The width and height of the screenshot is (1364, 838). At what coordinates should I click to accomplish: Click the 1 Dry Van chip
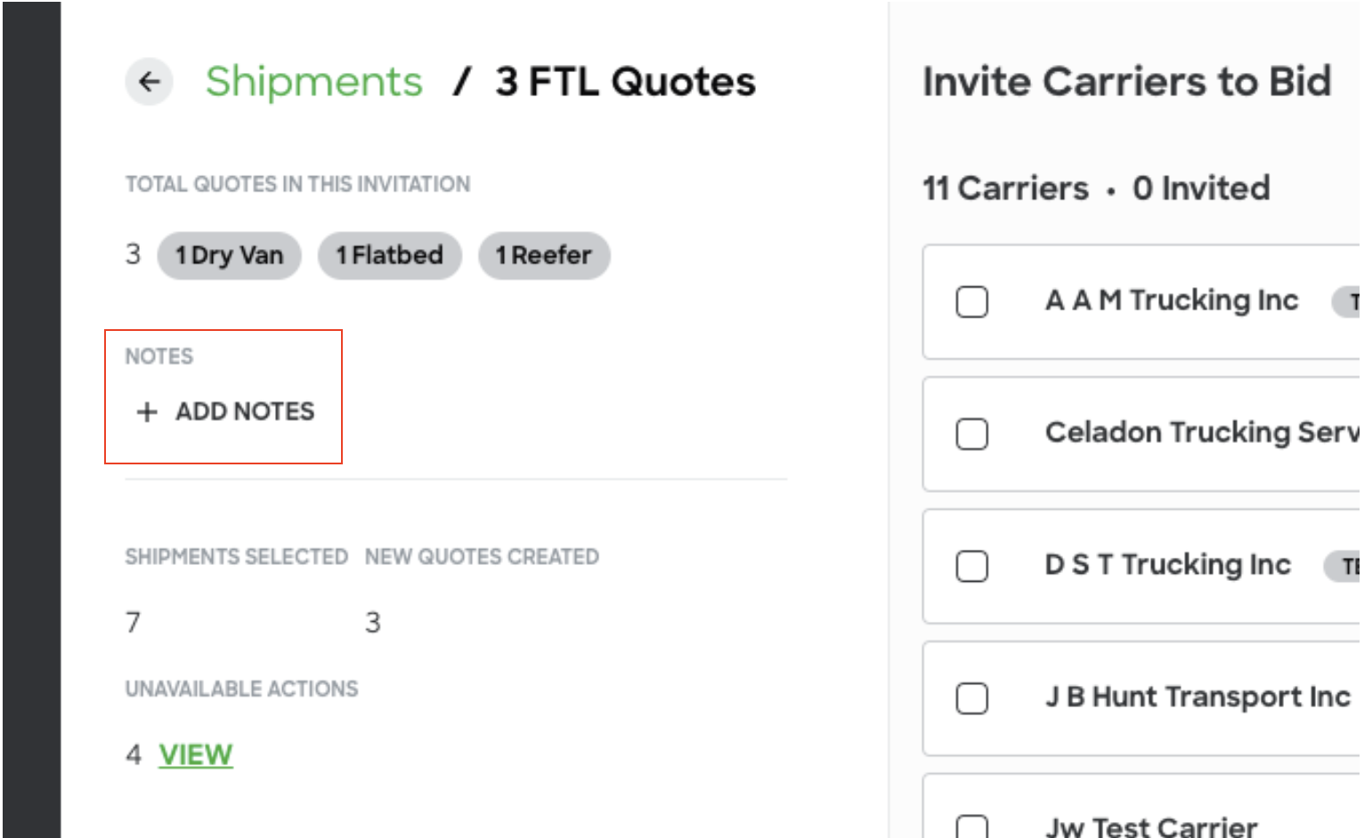[230, 255]
